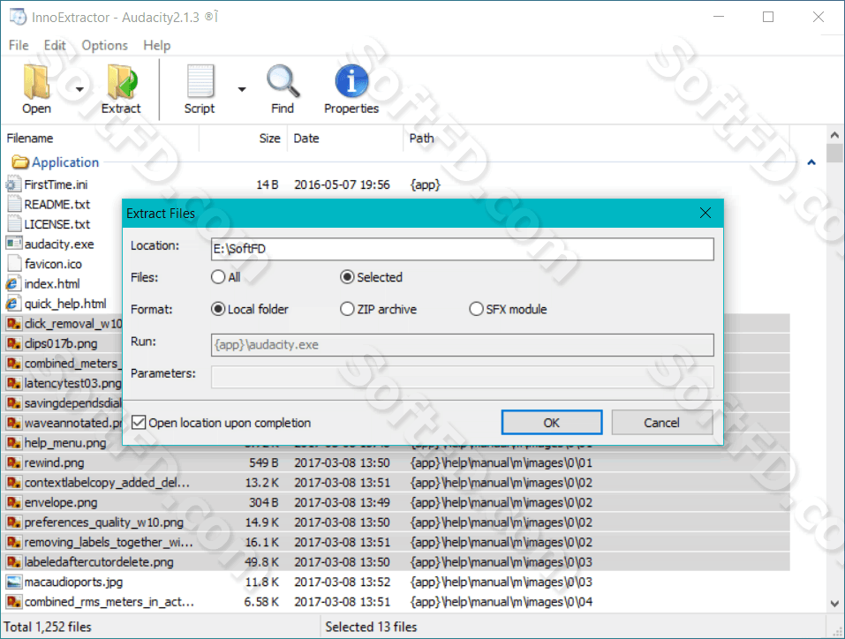The width and height of the screenshot is (845, 639).
Task: Click the Parameters input field
Action: click(x=463, y=377)
